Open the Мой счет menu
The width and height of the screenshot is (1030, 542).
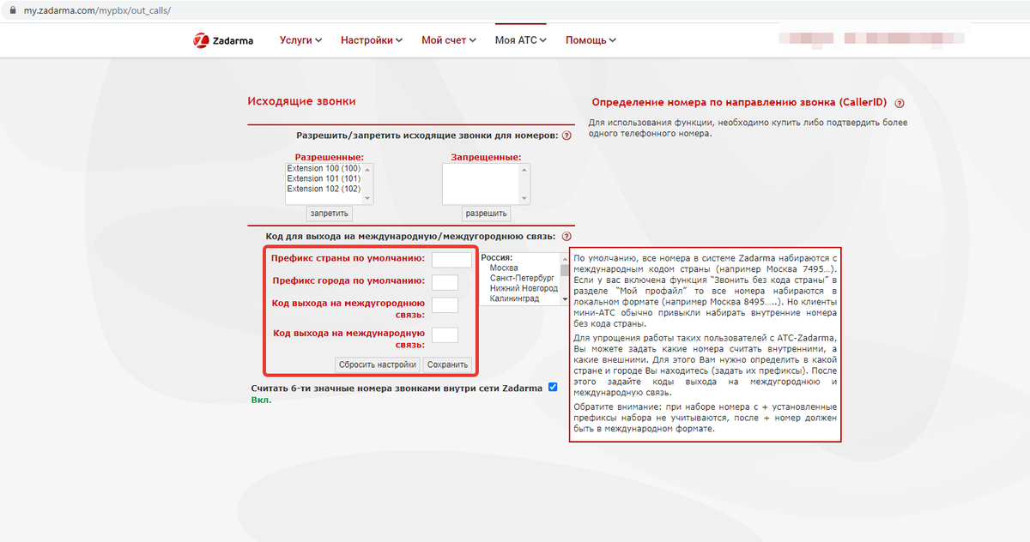449,40
